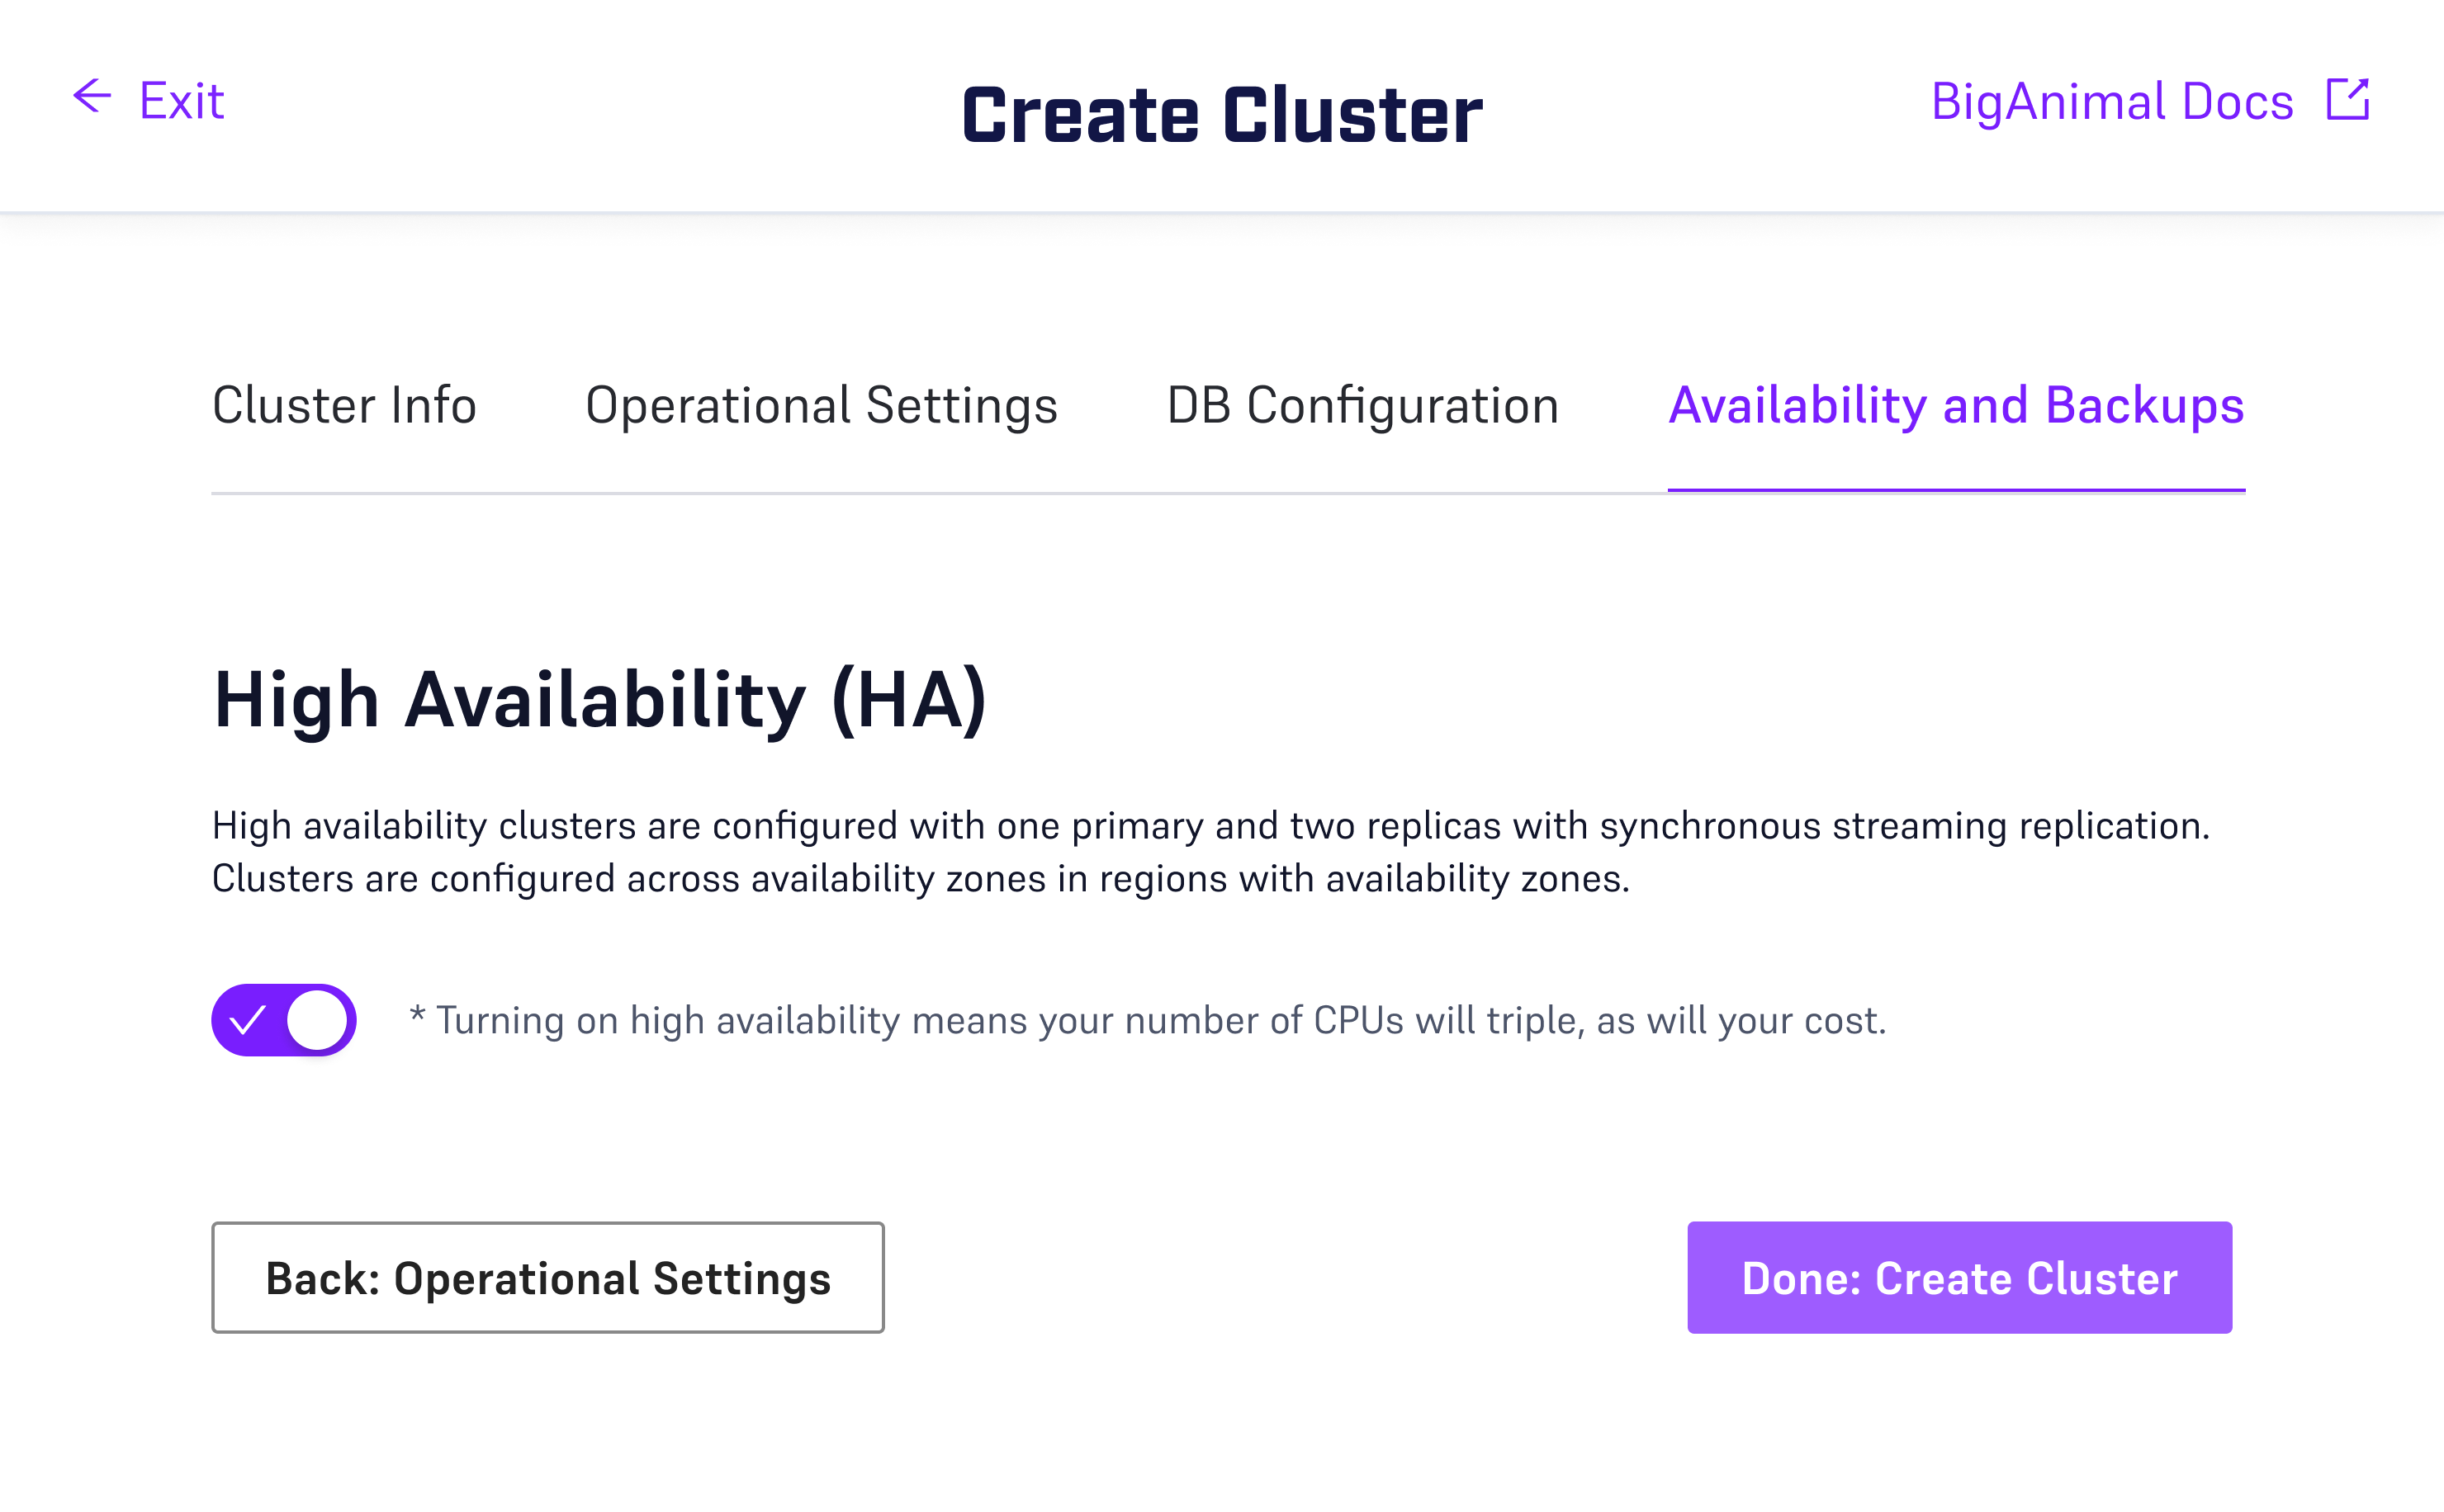Switch to the Cluster Info tab
2444x1512 pixels.
(x=344, y=405)
